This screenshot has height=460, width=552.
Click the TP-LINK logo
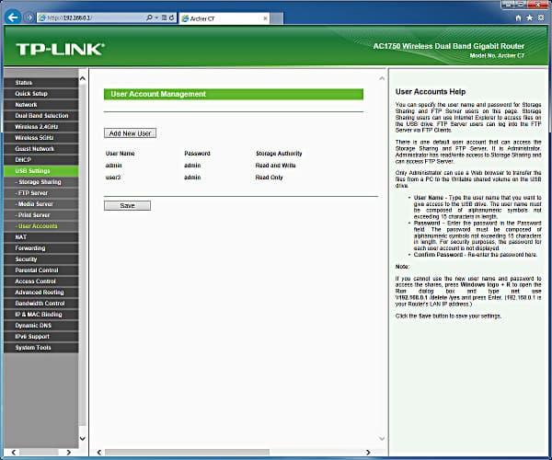click(60, 50)
